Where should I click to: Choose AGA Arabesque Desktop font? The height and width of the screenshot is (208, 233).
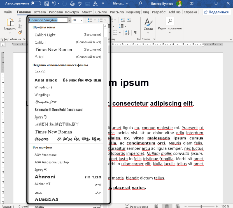[x=66, y=162]
